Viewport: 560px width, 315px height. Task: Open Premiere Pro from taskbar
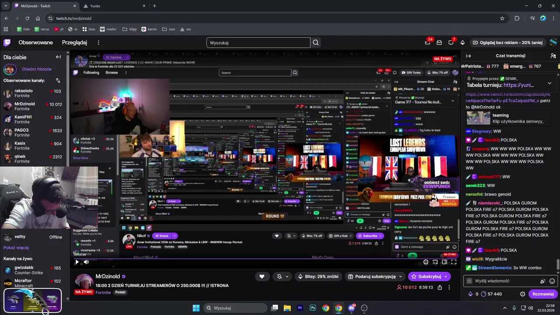[300, 308]
